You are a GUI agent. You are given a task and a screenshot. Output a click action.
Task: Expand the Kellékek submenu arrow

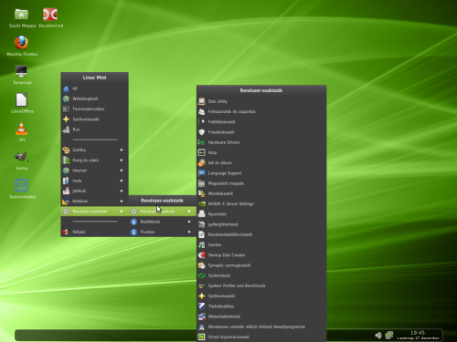pos(122,201)
